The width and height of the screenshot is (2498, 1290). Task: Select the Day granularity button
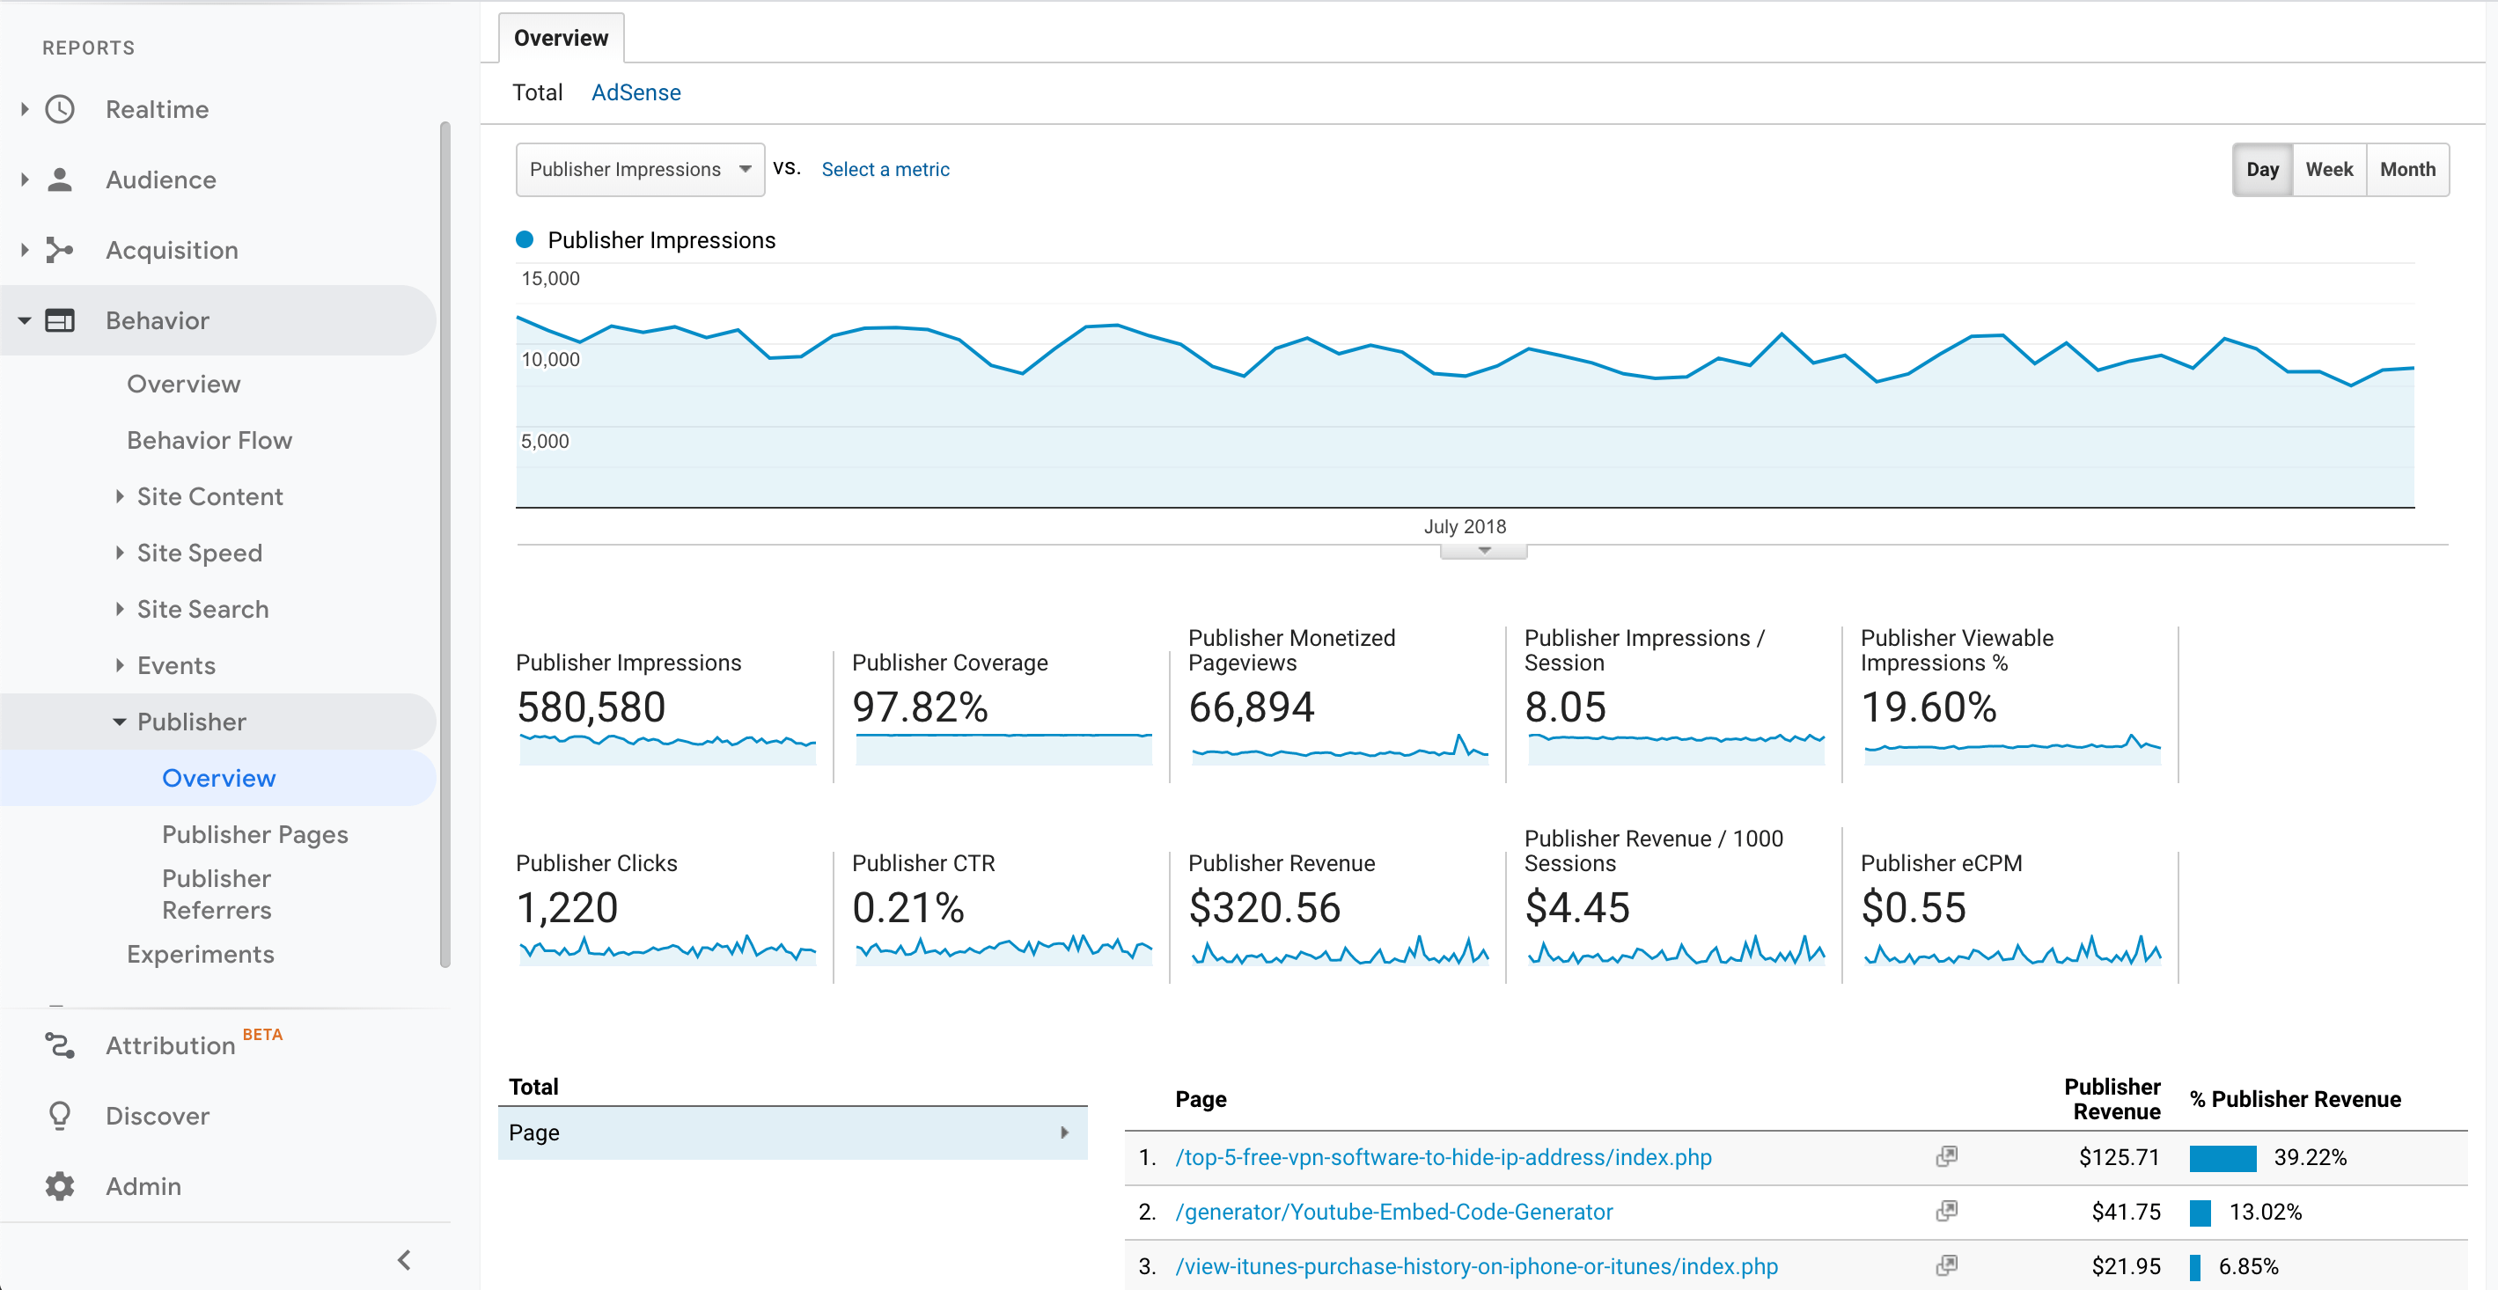(x=2262, y=170)
